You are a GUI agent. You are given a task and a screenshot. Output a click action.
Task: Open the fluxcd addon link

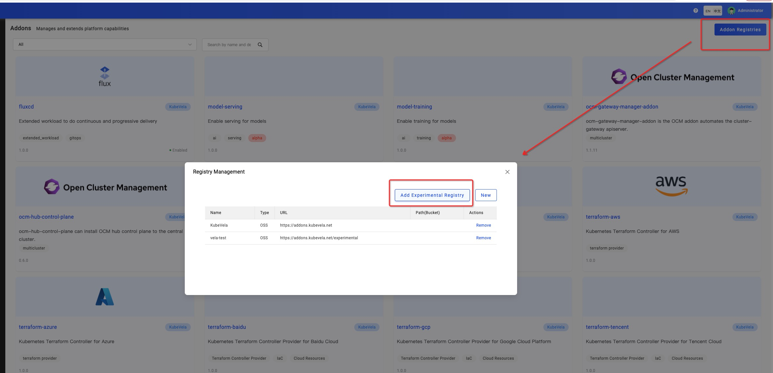26,107
